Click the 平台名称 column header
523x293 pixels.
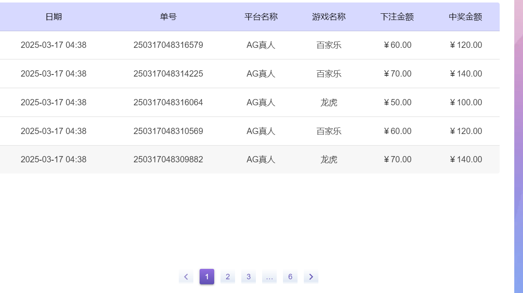point(261,17)
